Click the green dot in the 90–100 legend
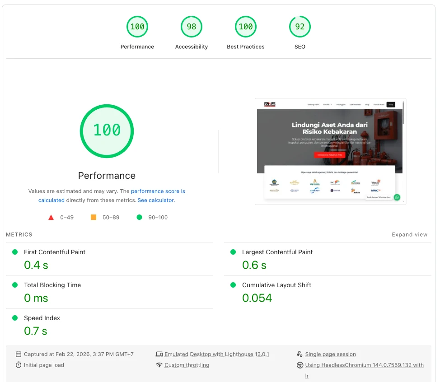 pos(140,217)
